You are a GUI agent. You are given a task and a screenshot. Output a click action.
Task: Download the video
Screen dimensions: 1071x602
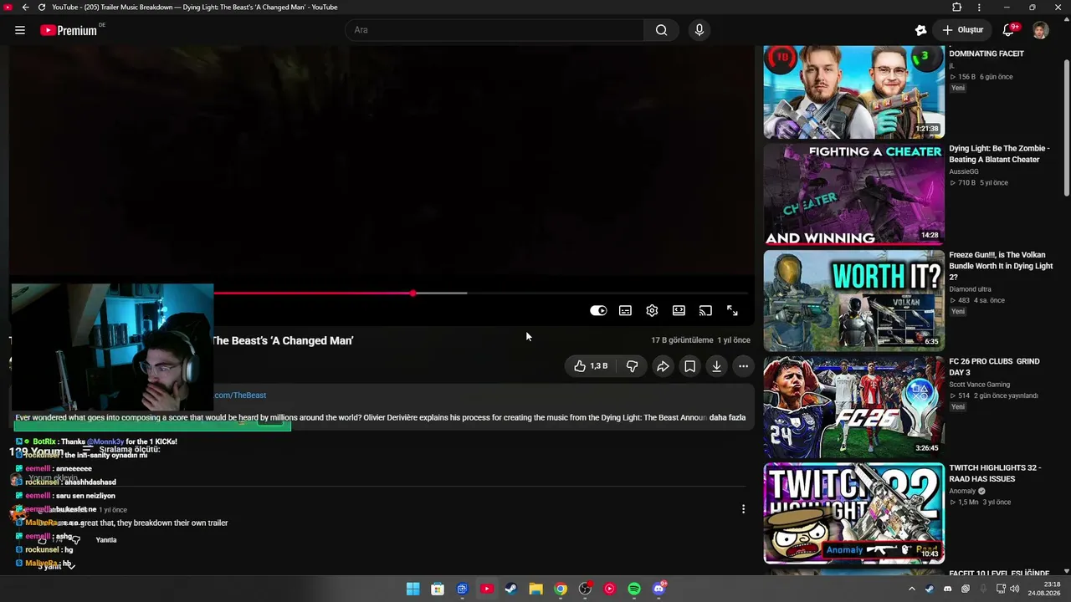(x=716, y=366)
